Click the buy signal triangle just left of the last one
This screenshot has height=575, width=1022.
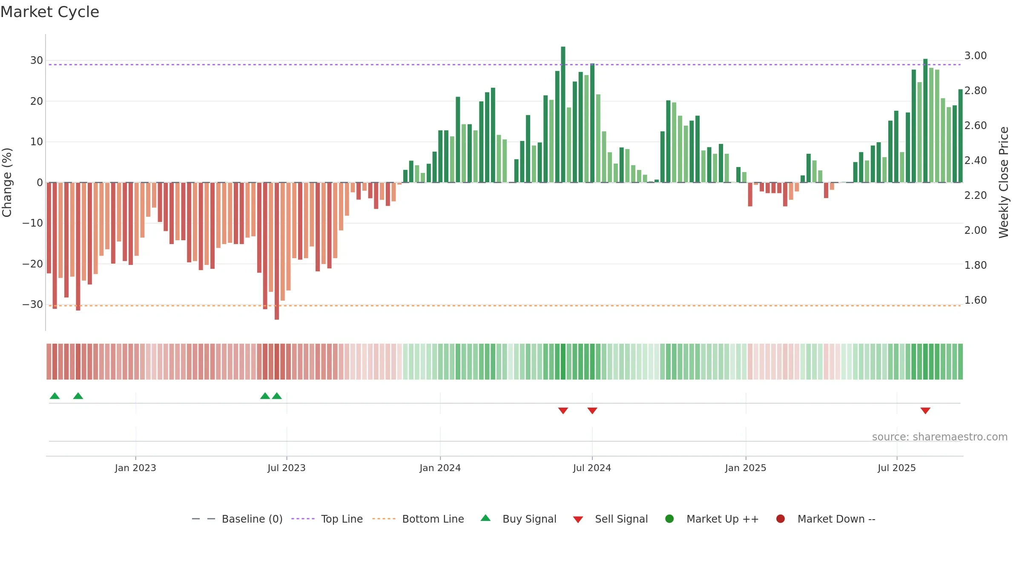pos(265,396)
